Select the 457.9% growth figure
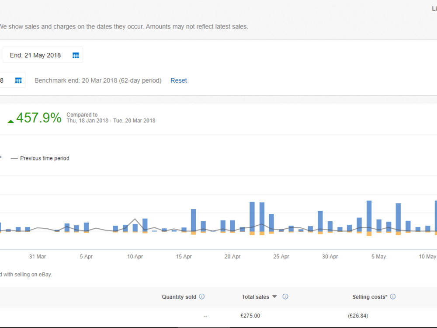 click(x=39, y=118)
